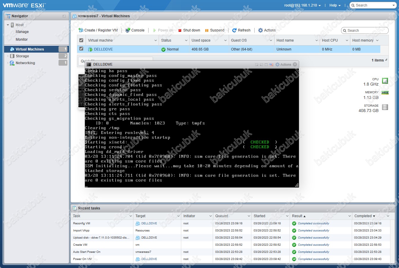The height and width of the screenshot is (268, 399).
Task: Collapse the Host tree node
Action: point(8,25)
